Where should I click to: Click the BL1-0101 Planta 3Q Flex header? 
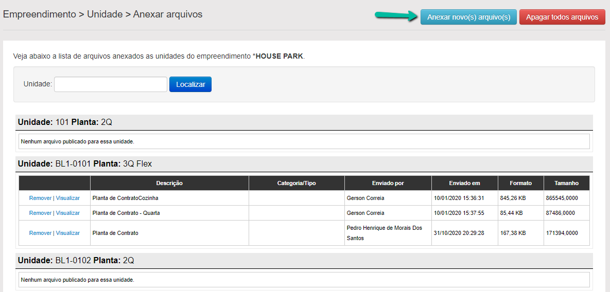click(x=85, y=164)
